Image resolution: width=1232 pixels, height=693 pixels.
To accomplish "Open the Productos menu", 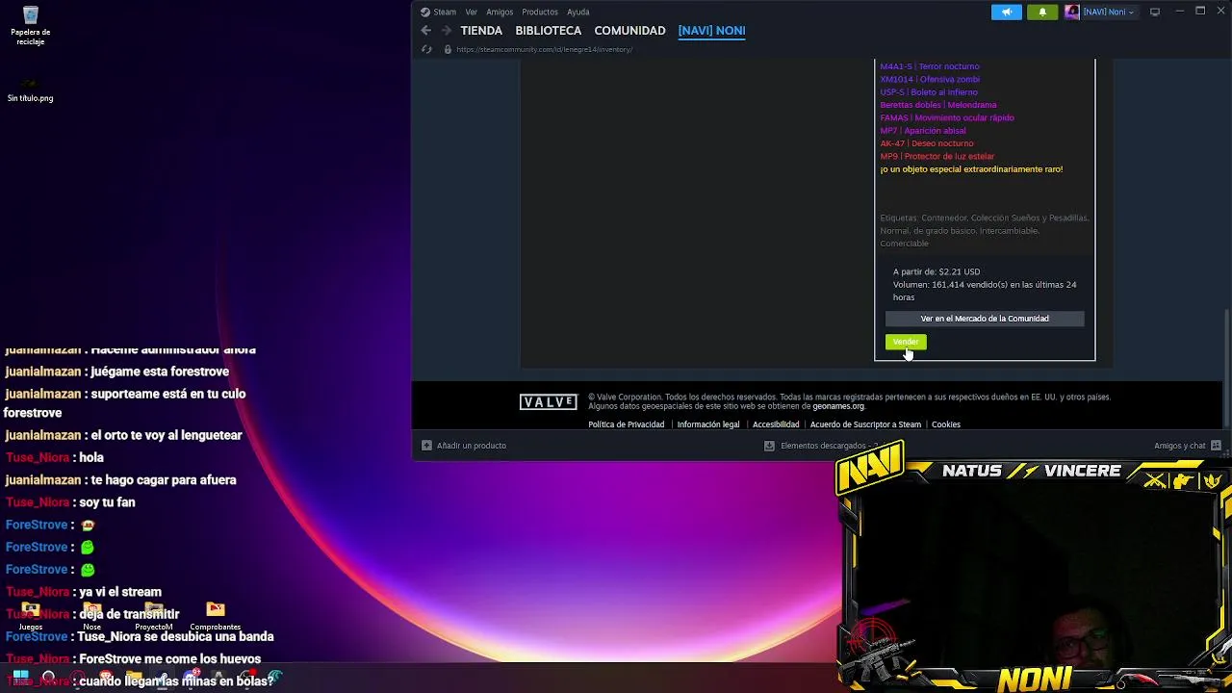I will (x=540, y=12).
